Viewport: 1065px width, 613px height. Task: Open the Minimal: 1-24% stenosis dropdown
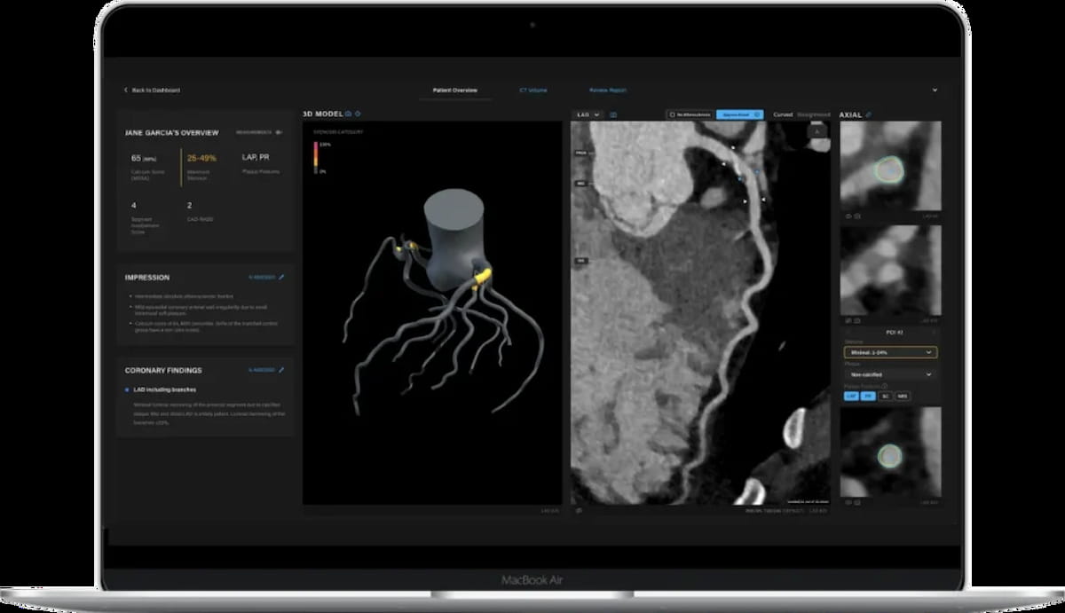889,352
